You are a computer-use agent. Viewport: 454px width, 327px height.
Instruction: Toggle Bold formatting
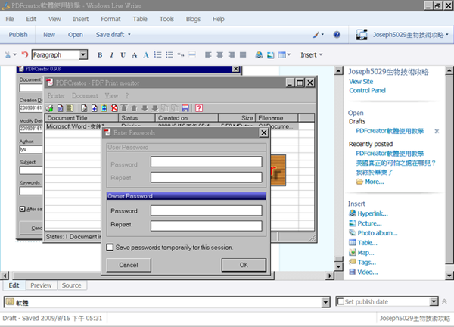point(100,54)
